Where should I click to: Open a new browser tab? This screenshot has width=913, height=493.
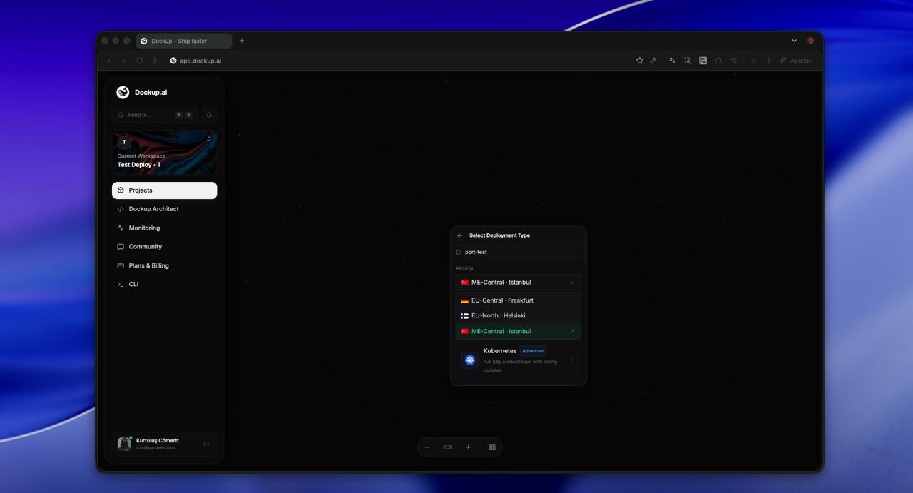242,41
